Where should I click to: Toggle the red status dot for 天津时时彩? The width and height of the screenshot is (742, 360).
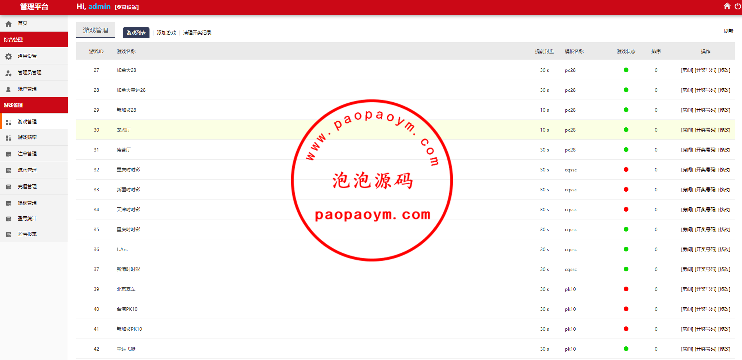626,209
